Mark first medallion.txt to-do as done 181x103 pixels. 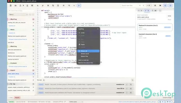tap(127, 84)
